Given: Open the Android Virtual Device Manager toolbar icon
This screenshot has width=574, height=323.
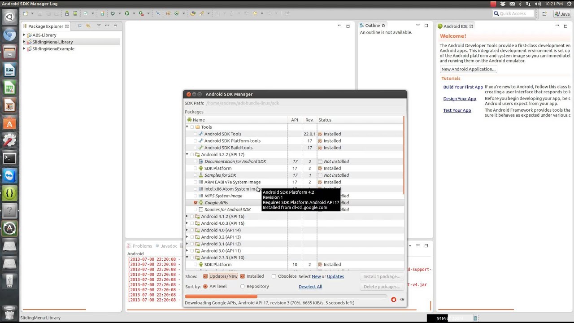Looking at the screenshot, I should (x=75, y=13).
